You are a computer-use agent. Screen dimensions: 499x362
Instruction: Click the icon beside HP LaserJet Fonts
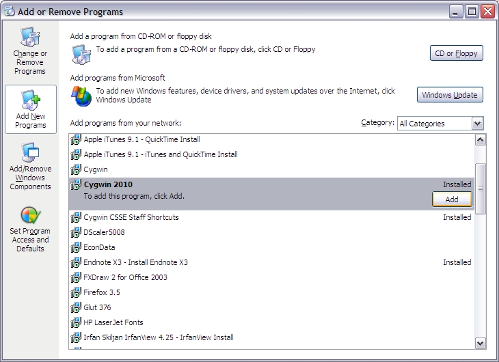pos(76,322)
